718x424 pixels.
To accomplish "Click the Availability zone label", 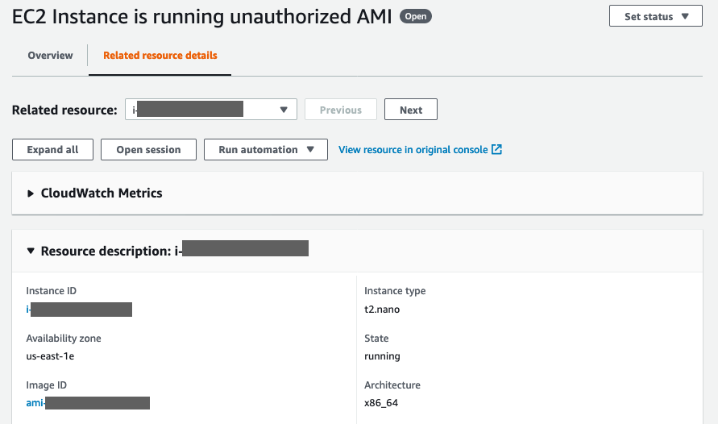I will click(63, 339).
